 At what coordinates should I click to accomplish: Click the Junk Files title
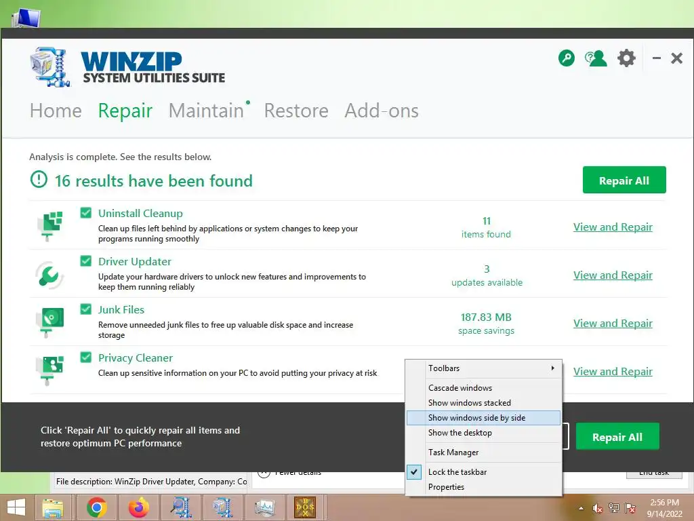(121, 309)
